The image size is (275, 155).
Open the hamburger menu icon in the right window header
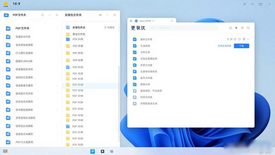tap(248, 28)
